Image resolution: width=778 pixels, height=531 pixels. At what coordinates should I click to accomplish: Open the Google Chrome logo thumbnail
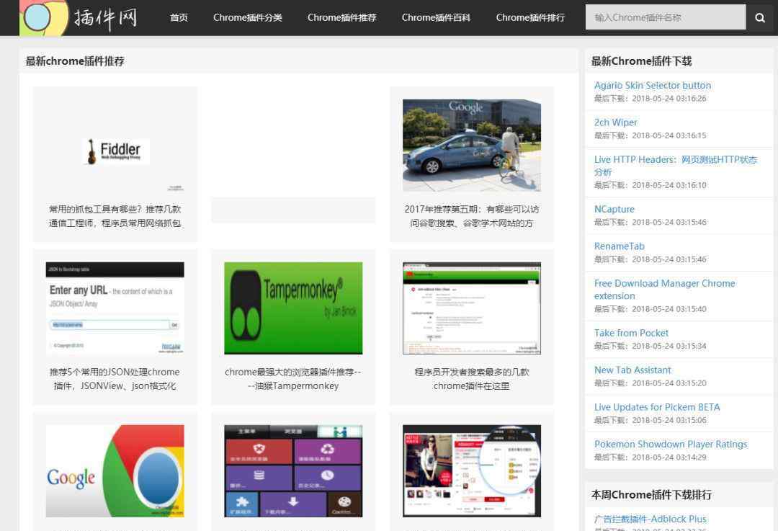(115, 471)
